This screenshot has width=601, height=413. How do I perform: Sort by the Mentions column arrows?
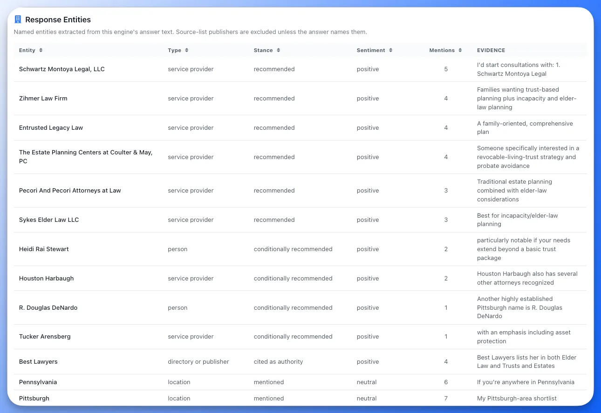460,50
